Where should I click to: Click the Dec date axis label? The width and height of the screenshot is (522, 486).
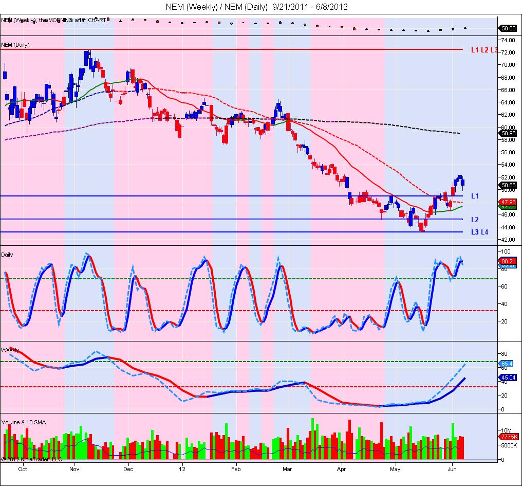[x=128, y=469]
